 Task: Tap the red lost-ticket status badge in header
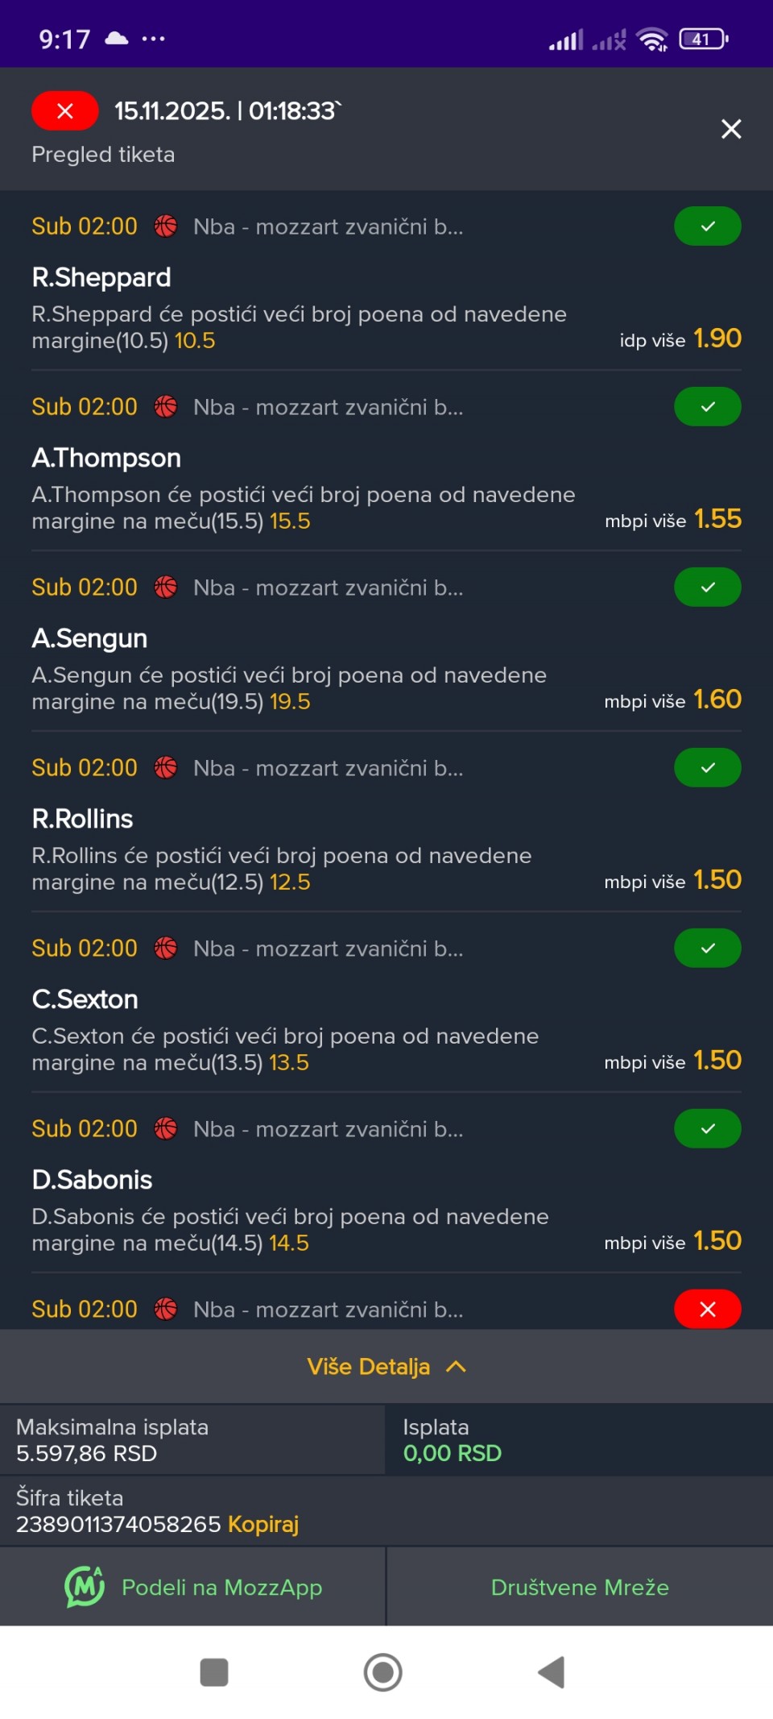coord(64,111)
